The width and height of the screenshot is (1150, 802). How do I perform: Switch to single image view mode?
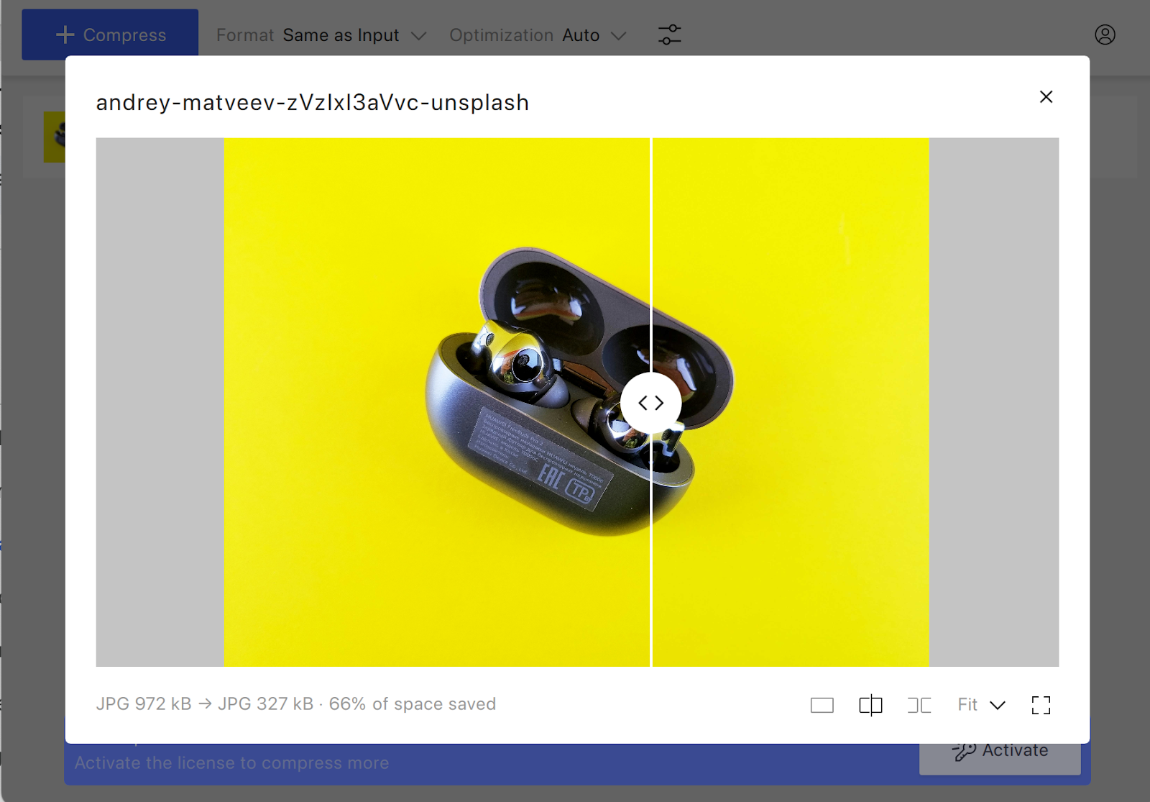pos(822,705)
